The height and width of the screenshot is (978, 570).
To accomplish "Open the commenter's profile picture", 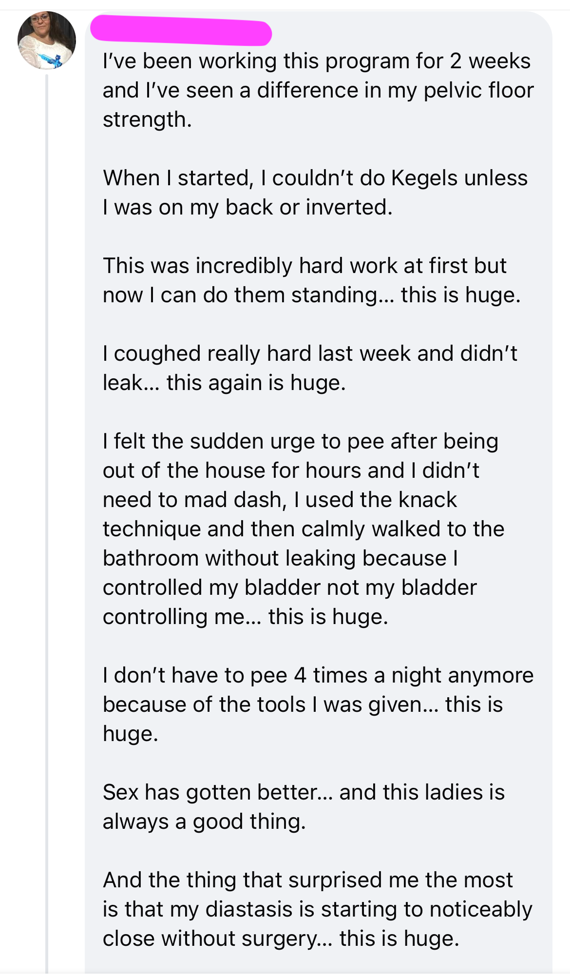I will (47, 40).
